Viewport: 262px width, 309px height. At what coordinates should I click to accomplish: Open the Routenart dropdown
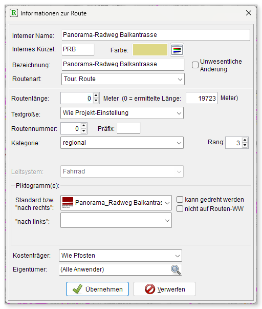coord(123,79)
